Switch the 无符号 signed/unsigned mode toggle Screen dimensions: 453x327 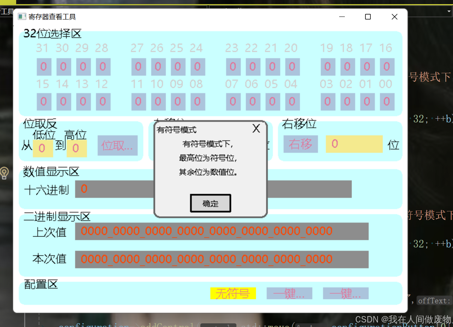click(233, 293)
